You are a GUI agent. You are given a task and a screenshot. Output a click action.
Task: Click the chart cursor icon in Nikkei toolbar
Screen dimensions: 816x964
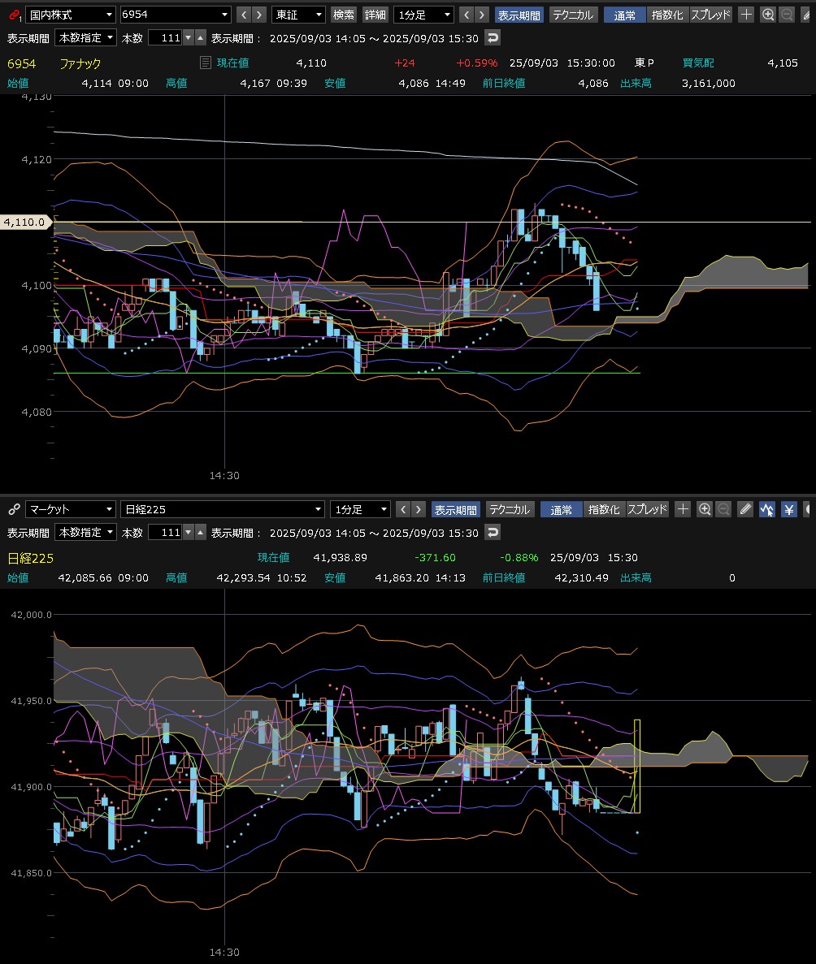[766, 509]
